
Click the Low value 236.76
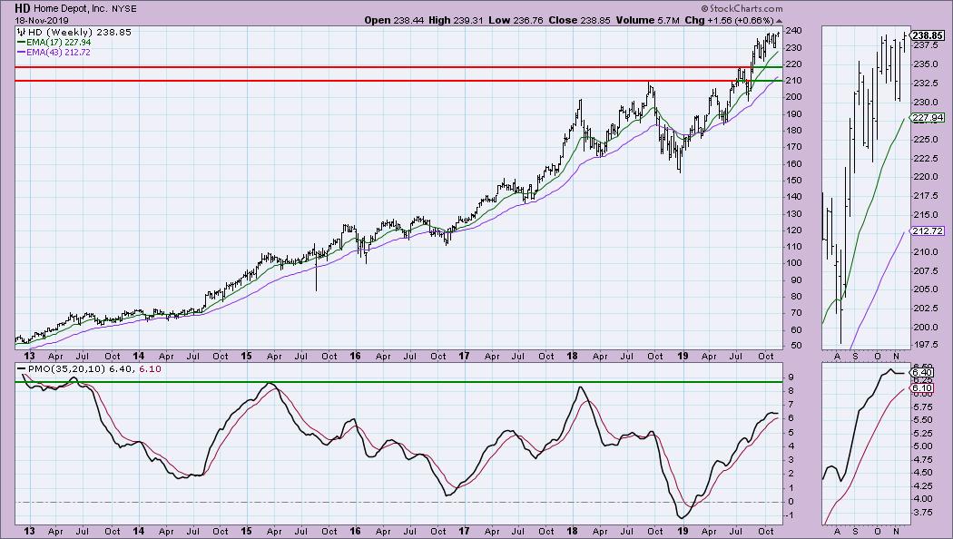tap(528, 20)
